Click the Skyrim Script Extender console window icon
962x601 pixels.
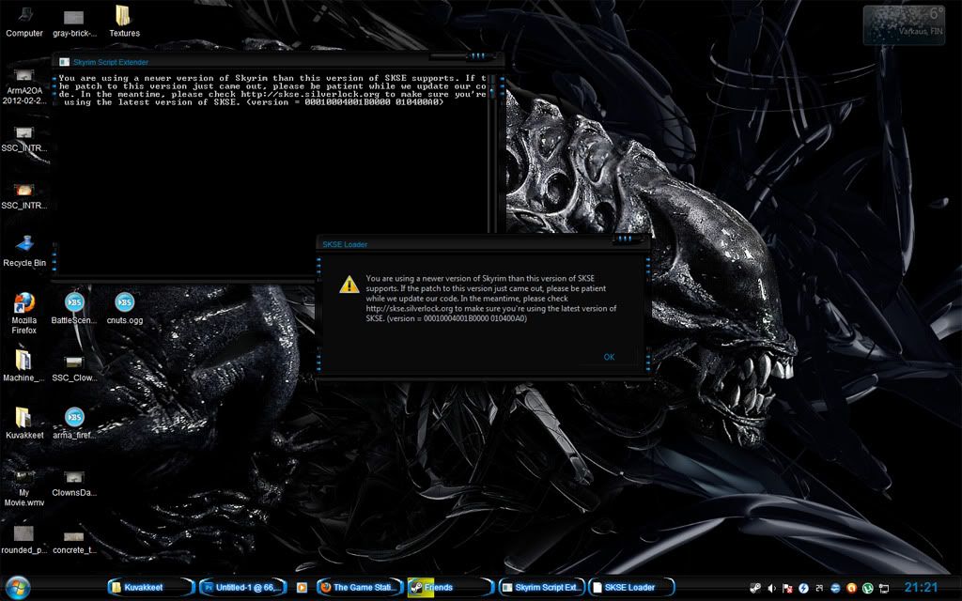tap(65, 62)
